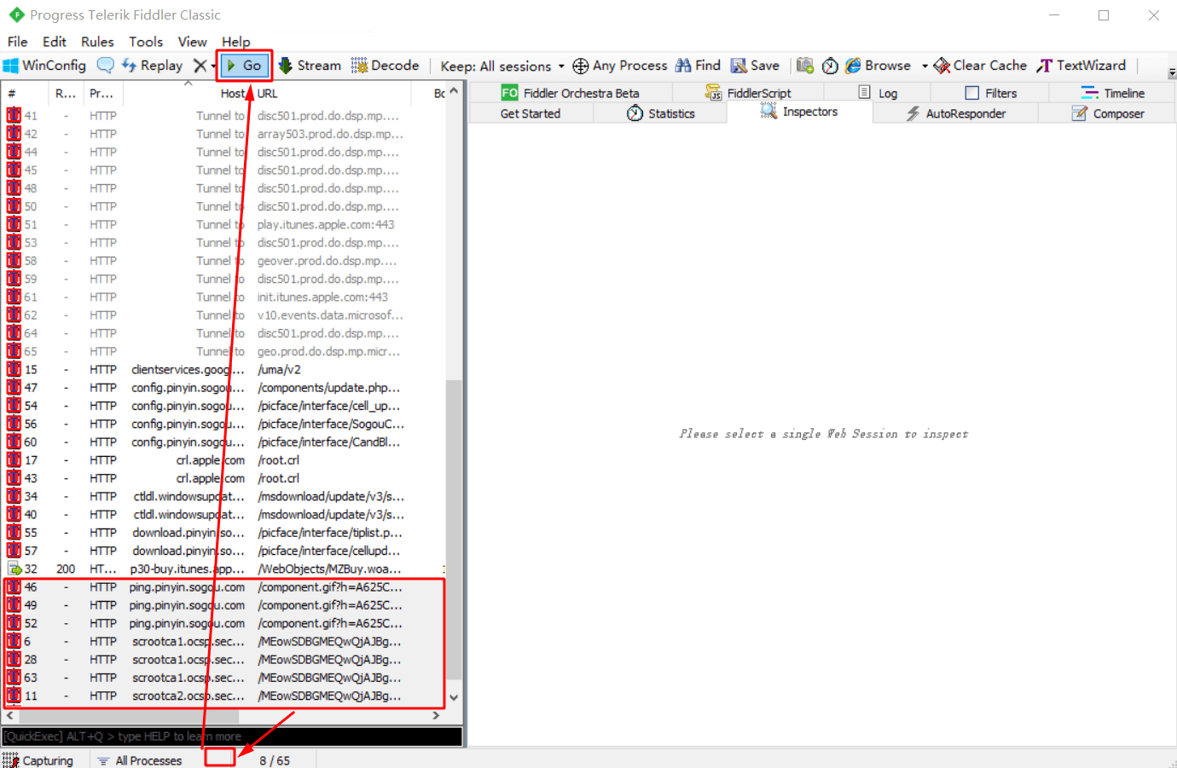Expand the Browse dropdown arrow
Viewport: 1177px width, 768px height.
[925, 66]
